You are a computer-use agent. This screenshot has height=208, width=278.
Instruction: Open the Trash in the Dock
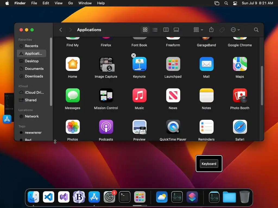tap(245, 197)
